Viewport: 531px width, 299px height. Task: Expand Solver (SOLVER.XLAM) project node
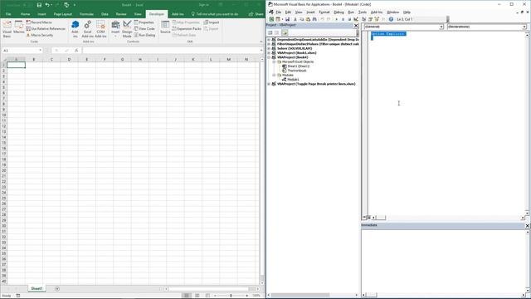pyautogui.click(x=269, y=48)
